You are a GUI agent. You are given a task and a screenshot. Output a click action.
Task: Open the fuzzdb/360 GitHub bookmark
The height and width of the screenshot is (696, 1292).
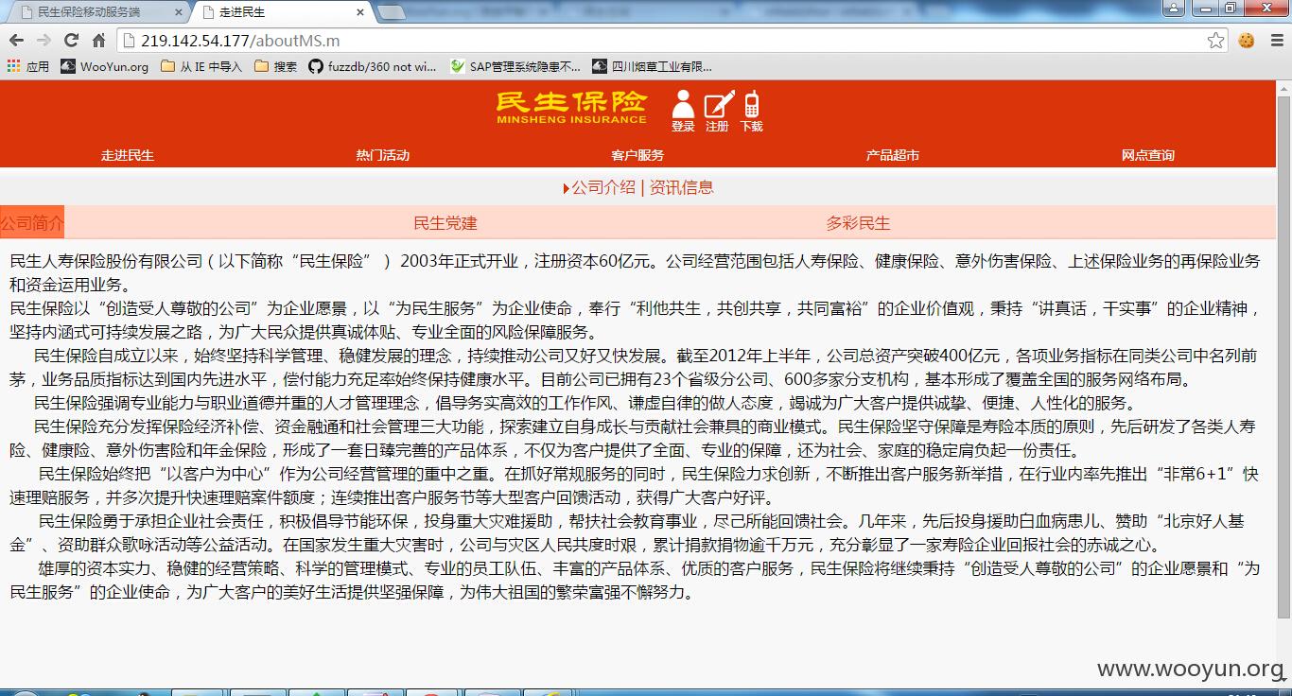[373, 66]
